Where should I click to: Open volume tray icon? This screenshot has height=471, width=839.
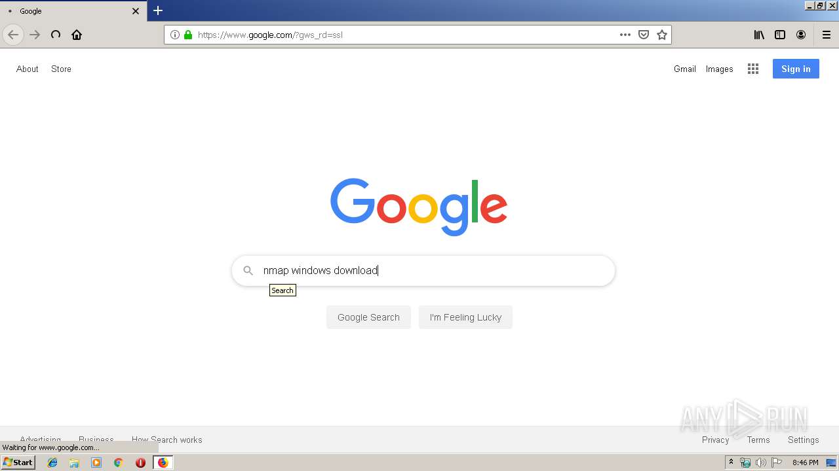[x=760, y=462]
